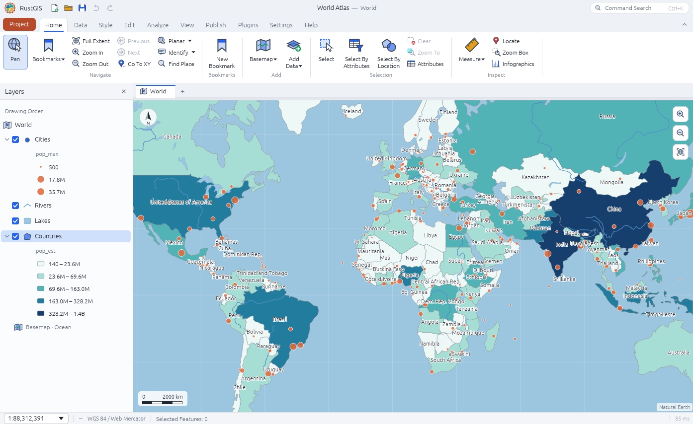Open Select By Attributes
The image size is (693, 424).
click(x=356, y=54)
